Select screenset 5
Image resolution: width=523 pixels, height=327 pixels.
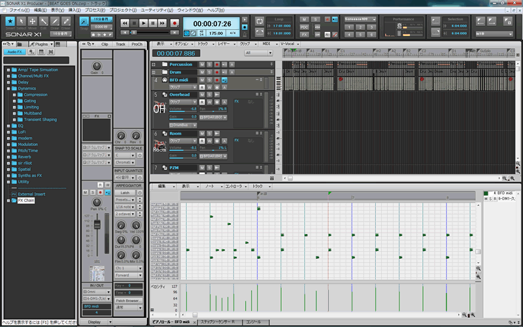360,35
